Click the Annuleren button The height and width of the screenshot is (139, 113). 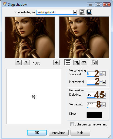click(59, 133)
